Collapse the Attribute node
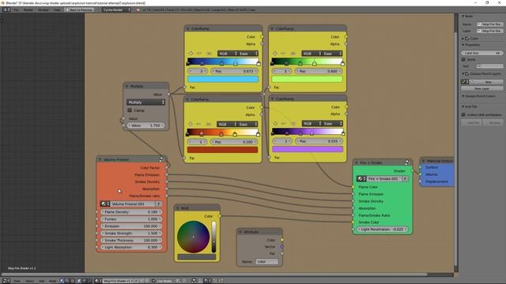This screenshot has height=284, width=506. click(x=240, y=232)
